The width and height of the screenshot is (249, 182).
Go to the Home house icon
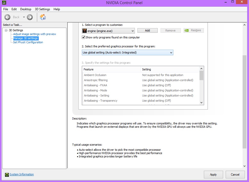(x=43, y=17)
